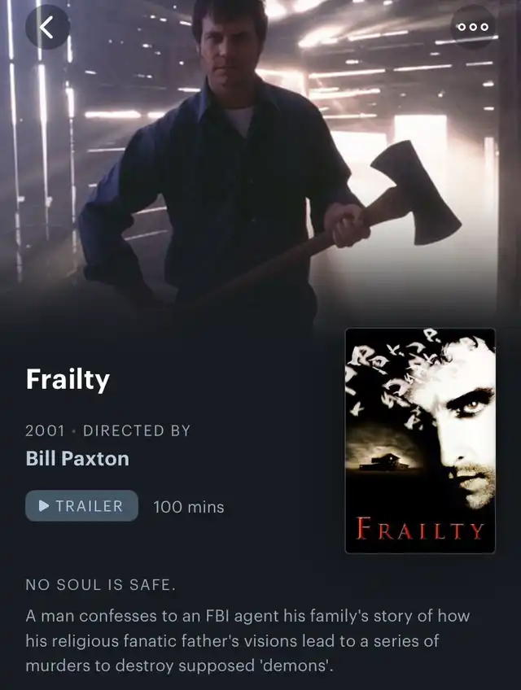Tap the 100 mins runtime text
The height and width of the screenshot is (690, 521).
[x=189, y=507]
